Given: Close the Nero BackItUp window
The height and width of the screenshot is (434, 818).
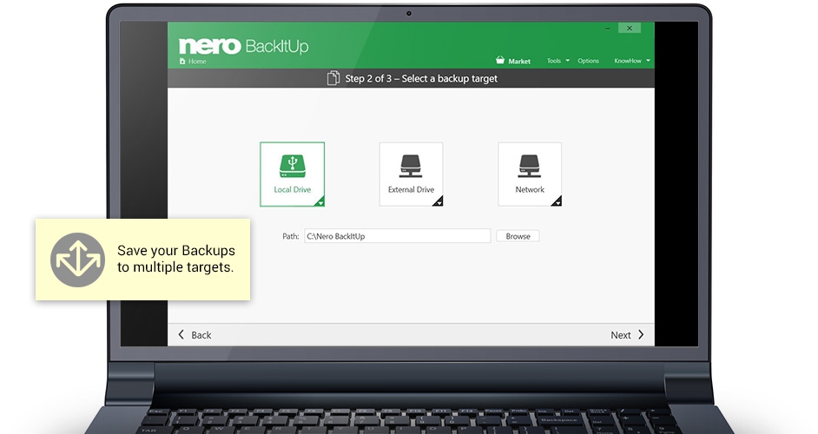Looking at the screenshot, I should pos(630,28).
